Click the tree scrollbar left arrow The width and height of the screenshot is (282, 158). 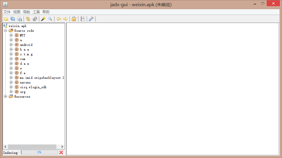point(5,147)
